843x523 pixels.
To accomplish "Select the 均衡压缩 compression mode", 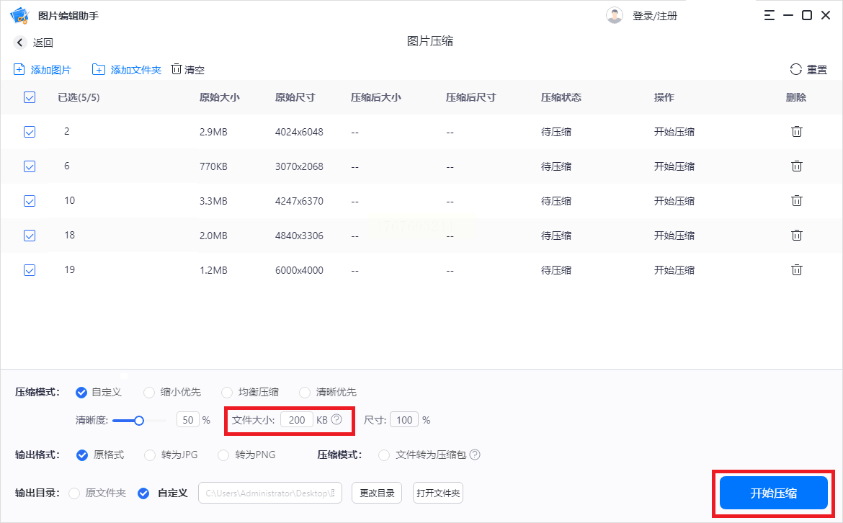I will 227,393.
